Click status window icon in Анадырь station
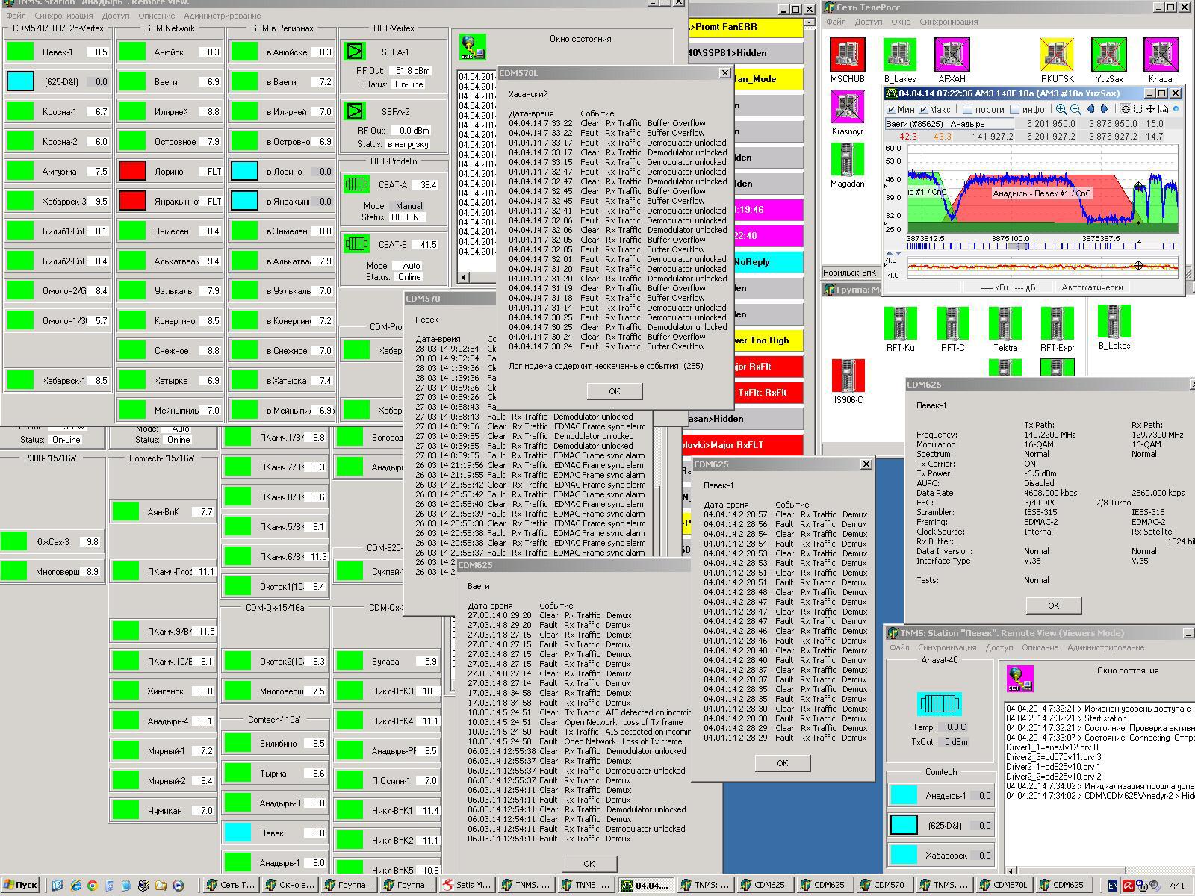This screenshot has width=1195, height=896. [x=473, y=48]
